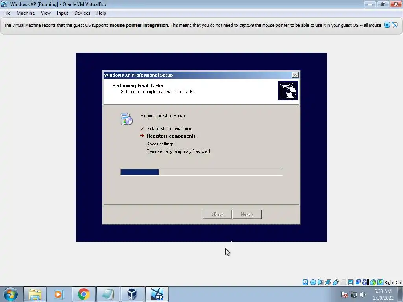
Task: Open the recording status indicator icon
Action: 358,282
